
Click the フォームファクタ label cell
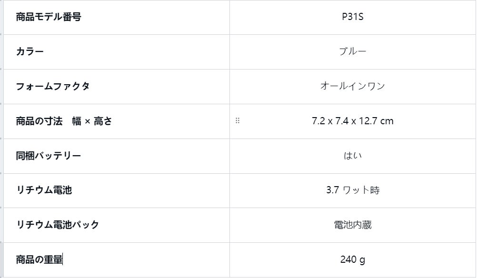(53, 86)
